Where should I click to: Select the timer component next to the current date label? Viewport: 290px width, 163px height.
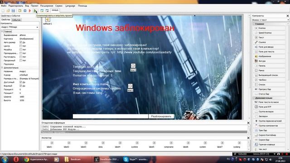pos(133,66)
